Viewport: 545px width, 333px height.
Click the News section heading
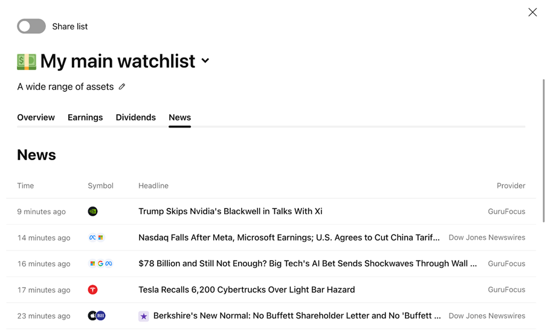click(36, 155)
